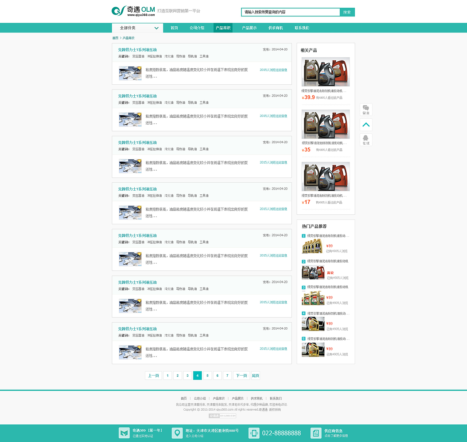
Task: Select the 产品常识 navigation tab
Action: [x=223, y=28]
